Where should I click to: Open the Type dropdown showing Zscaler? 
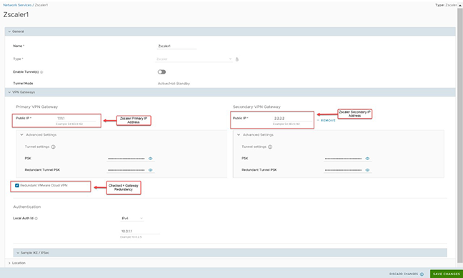tap(194, 59)
